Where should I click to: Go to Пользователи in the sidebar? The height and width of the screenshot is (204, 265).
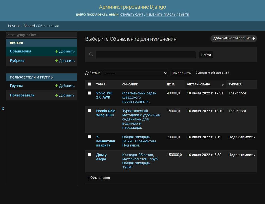(22, 95)
